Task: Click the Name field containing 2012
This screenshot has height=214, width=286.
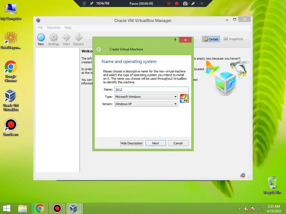Action: (152, 89)
